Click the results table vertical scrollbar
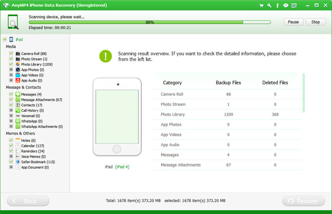 pyautogui.click(x=304, y=92)
